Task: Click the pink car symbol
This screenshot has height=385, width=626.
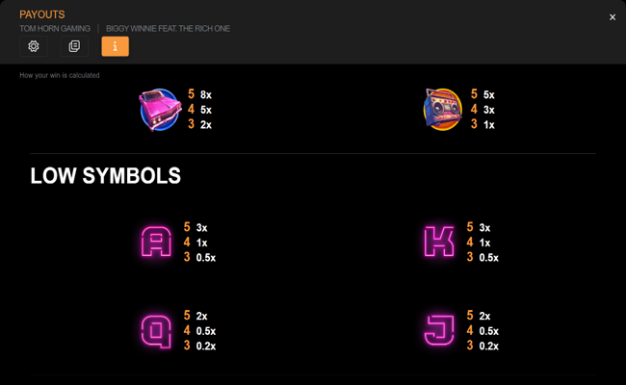Action: coord(159,109)
